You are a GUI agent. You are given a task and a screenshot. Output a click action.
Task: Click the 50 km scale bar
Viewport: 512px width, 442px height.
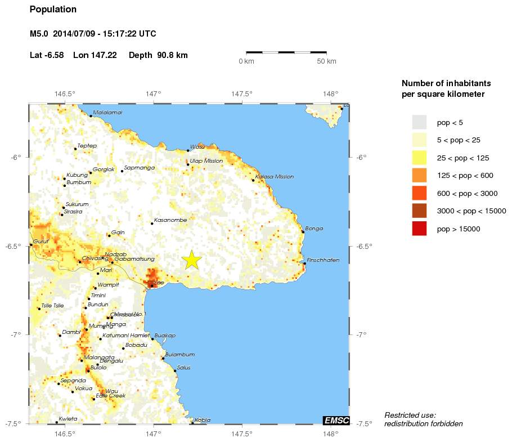tap(286, 52)
